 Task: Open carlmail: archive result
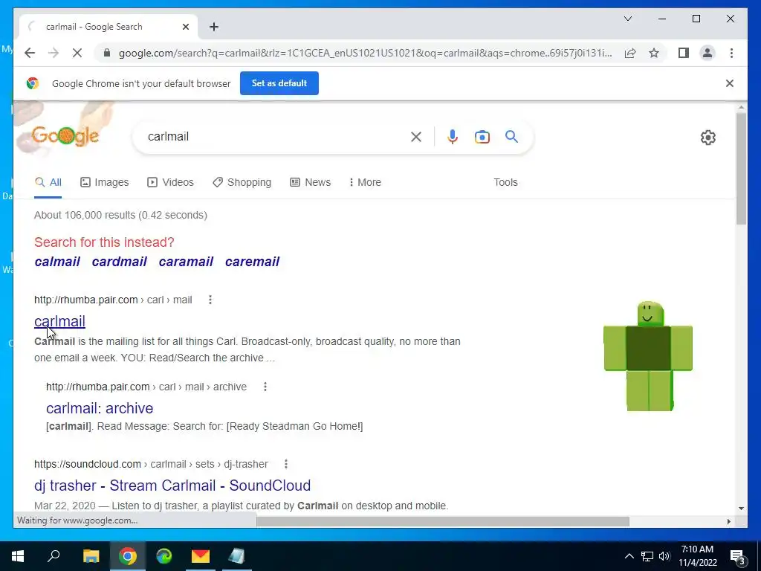pos(100,408)
